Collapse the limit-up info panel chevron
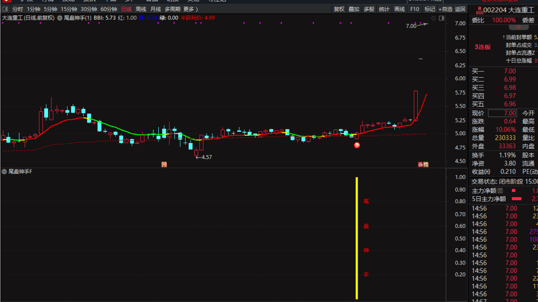This screenshot has height=302, width=538. tap(518, 27)
